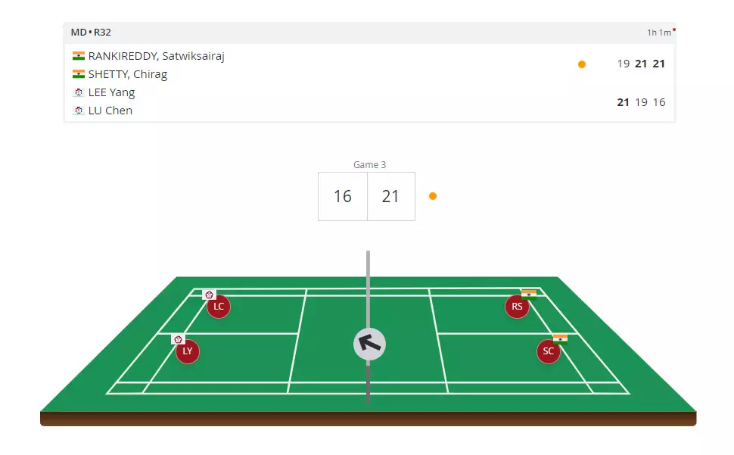734x455 pixels.
Task: Select the LC player marker on court
Action: [219, 307]
